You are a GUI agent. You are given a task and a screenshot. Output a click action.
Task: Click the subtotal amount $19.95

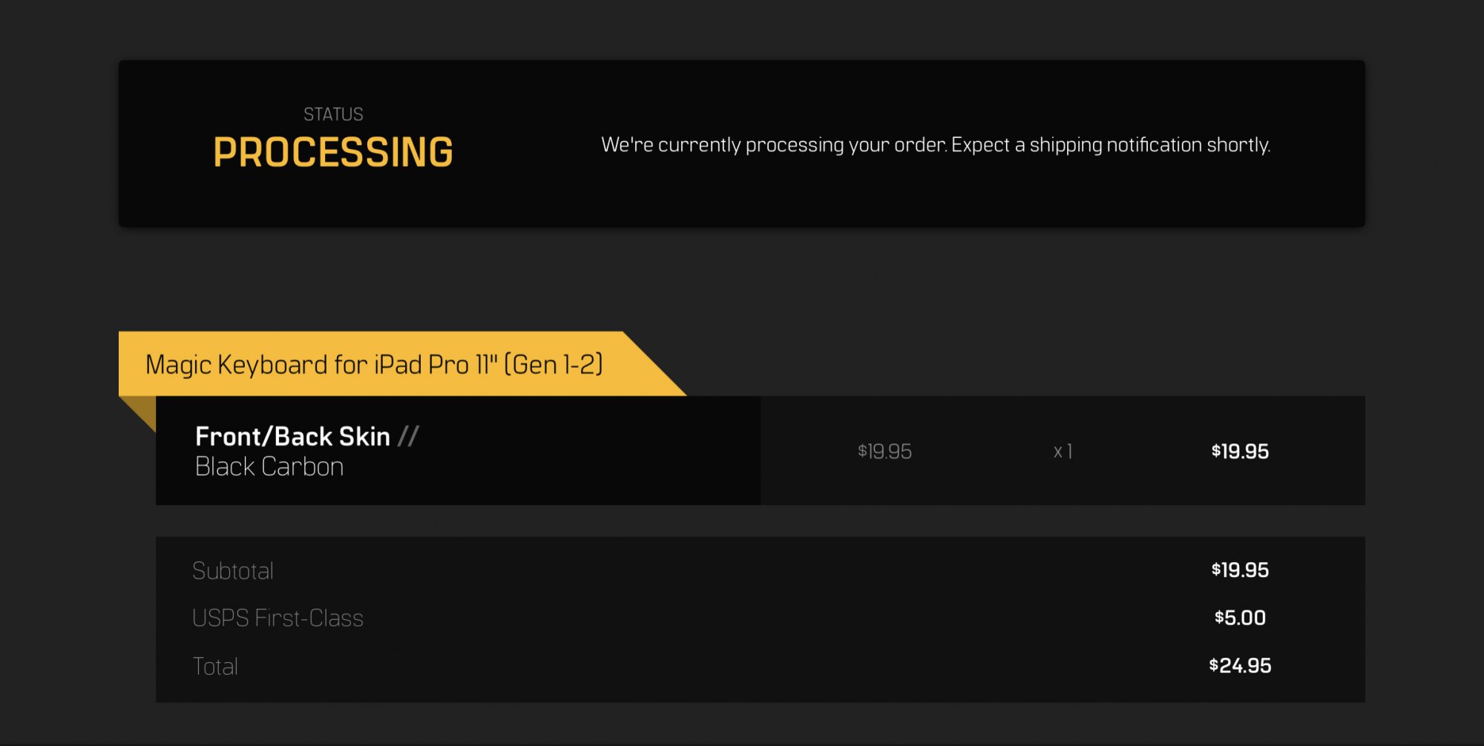(x=1240, y=570)
